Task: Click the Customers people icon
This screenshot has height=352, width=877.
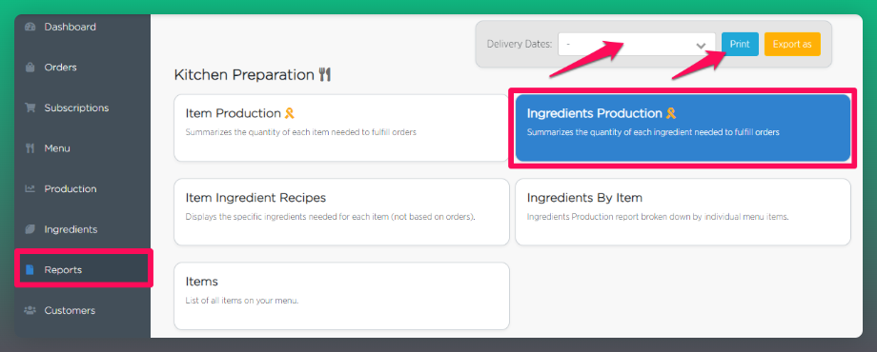Action: (31, 310)
